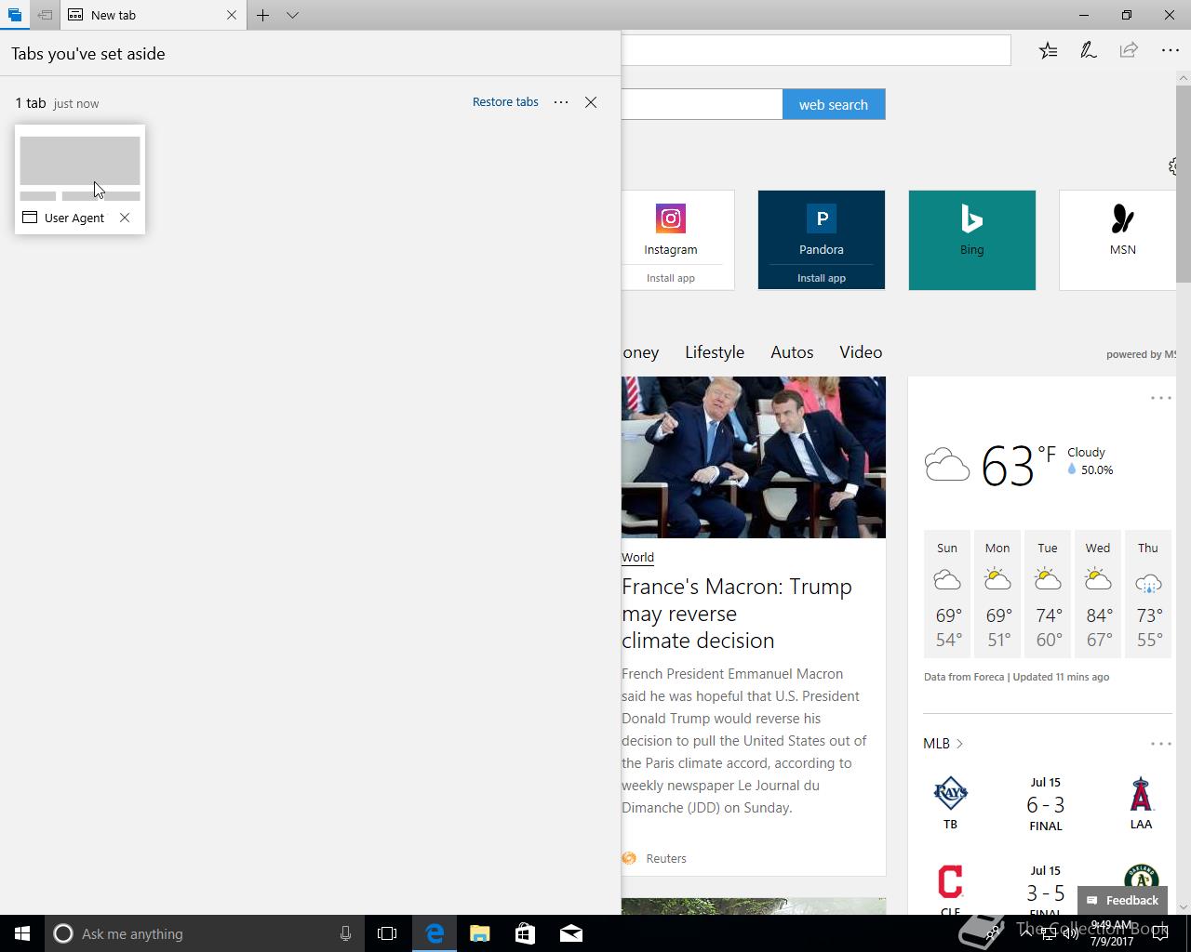Click the Reuters source label
This screenshot has height=952, width=1191.
666,858
